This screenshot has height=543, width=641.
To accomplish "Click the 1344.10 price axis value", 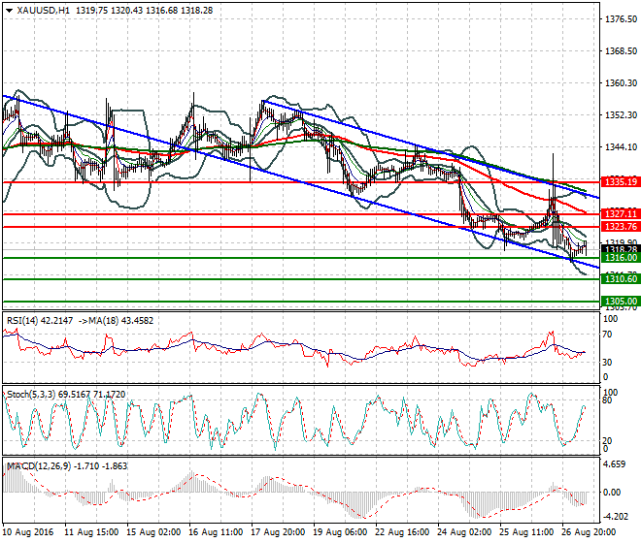I will (x=621, y=147).
